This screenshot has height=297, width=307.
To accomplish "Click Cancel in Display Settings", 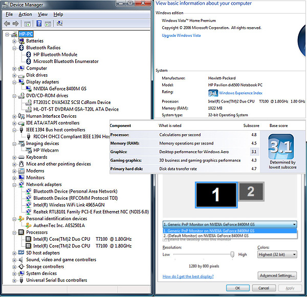I will click(264, 288).
